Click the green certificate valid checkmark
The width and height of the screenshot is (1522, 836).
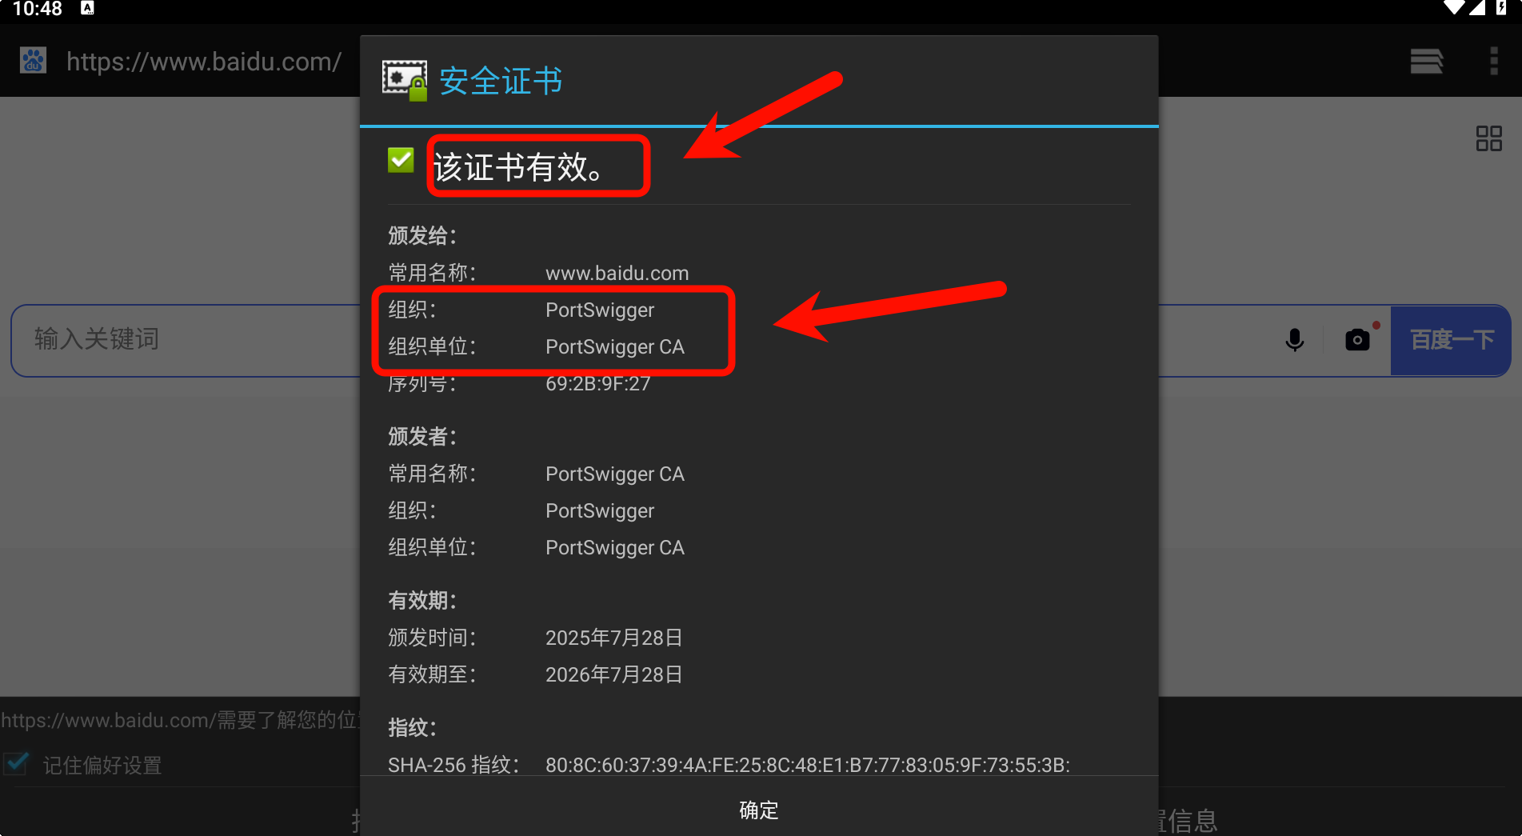coord(401,160)
